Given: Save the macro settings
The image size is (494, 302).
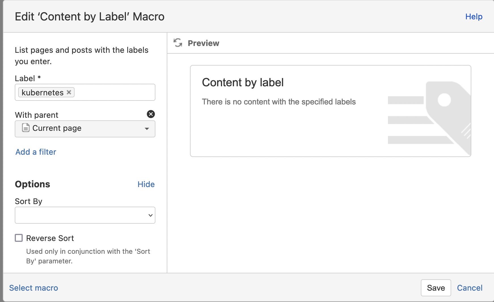Looking at the screenshot, I should [436, 288].
